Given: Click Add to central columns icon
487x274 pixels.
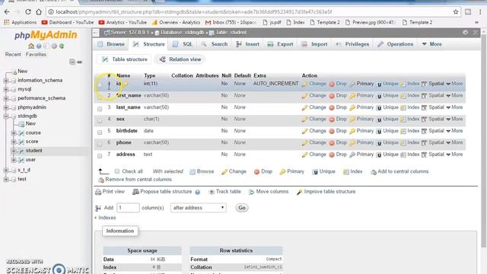Looking at the screenshot, I should pyautogui.click(x=374, y=172).
